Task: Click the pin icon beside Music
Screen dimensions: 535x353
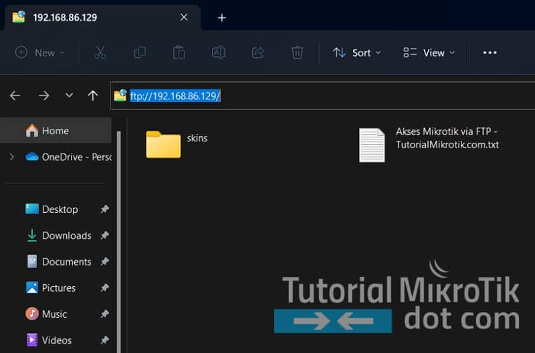Action: [x=105, y=314]
